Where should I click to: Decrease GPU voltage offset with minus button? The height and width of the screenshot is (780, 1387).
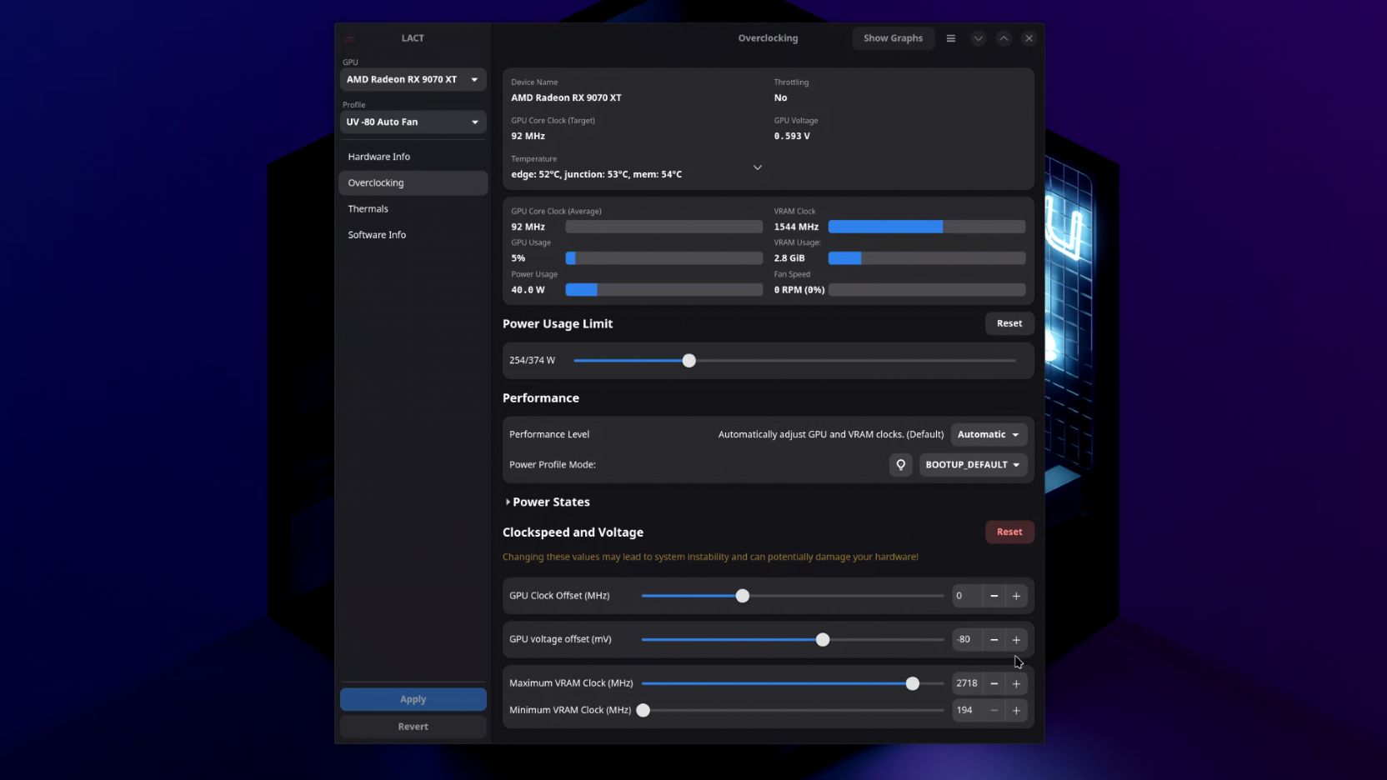994,640
